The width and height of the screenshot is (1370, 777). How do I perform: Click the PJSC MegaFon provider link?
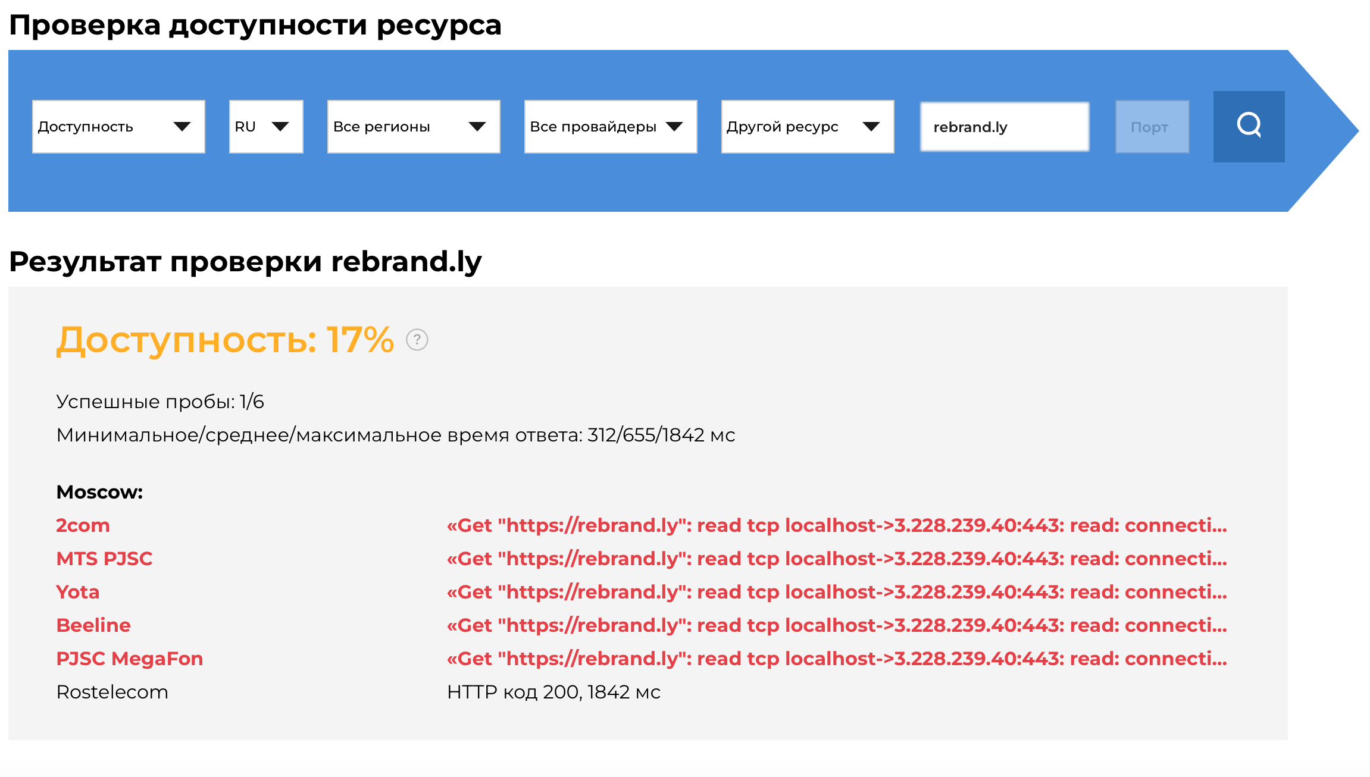coord(129,659)
